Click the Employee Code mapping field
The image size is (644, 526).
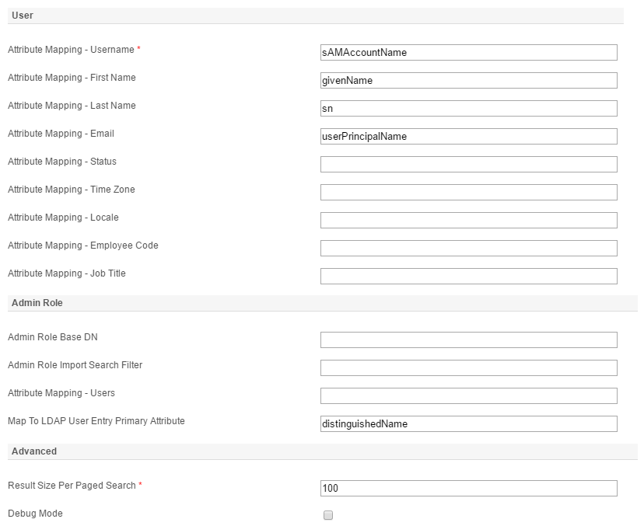click(x=468, y=249)
